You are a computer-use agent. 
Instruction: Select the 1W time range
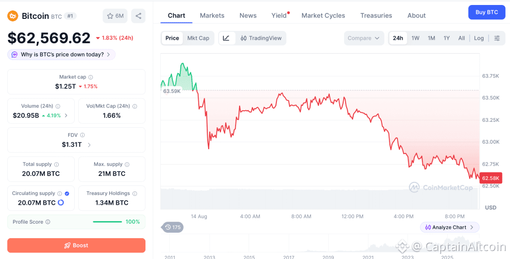(415, 38)
